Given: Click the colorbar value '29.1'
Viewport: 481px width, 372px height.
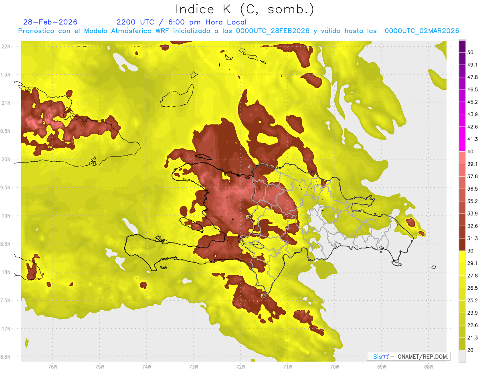Looking at the screenshot, I should [x=473, y=263].
